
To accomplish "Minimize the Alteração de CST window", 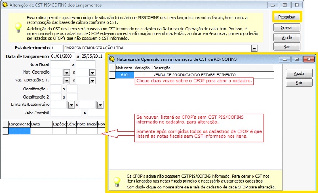I will click(273, 5).
